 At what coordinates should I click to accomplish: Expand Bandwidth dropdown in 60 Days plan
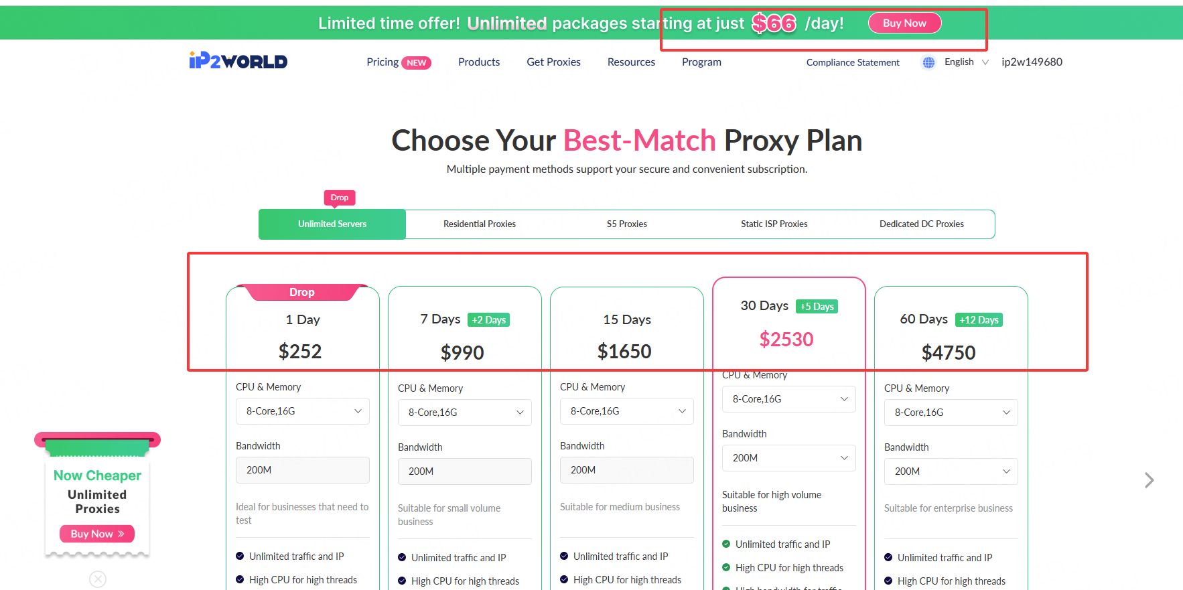click(x=951, y=471)
